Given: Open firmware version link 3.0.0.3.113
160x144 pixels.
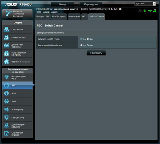Looking at the screenshot, I should click(115, 9).
